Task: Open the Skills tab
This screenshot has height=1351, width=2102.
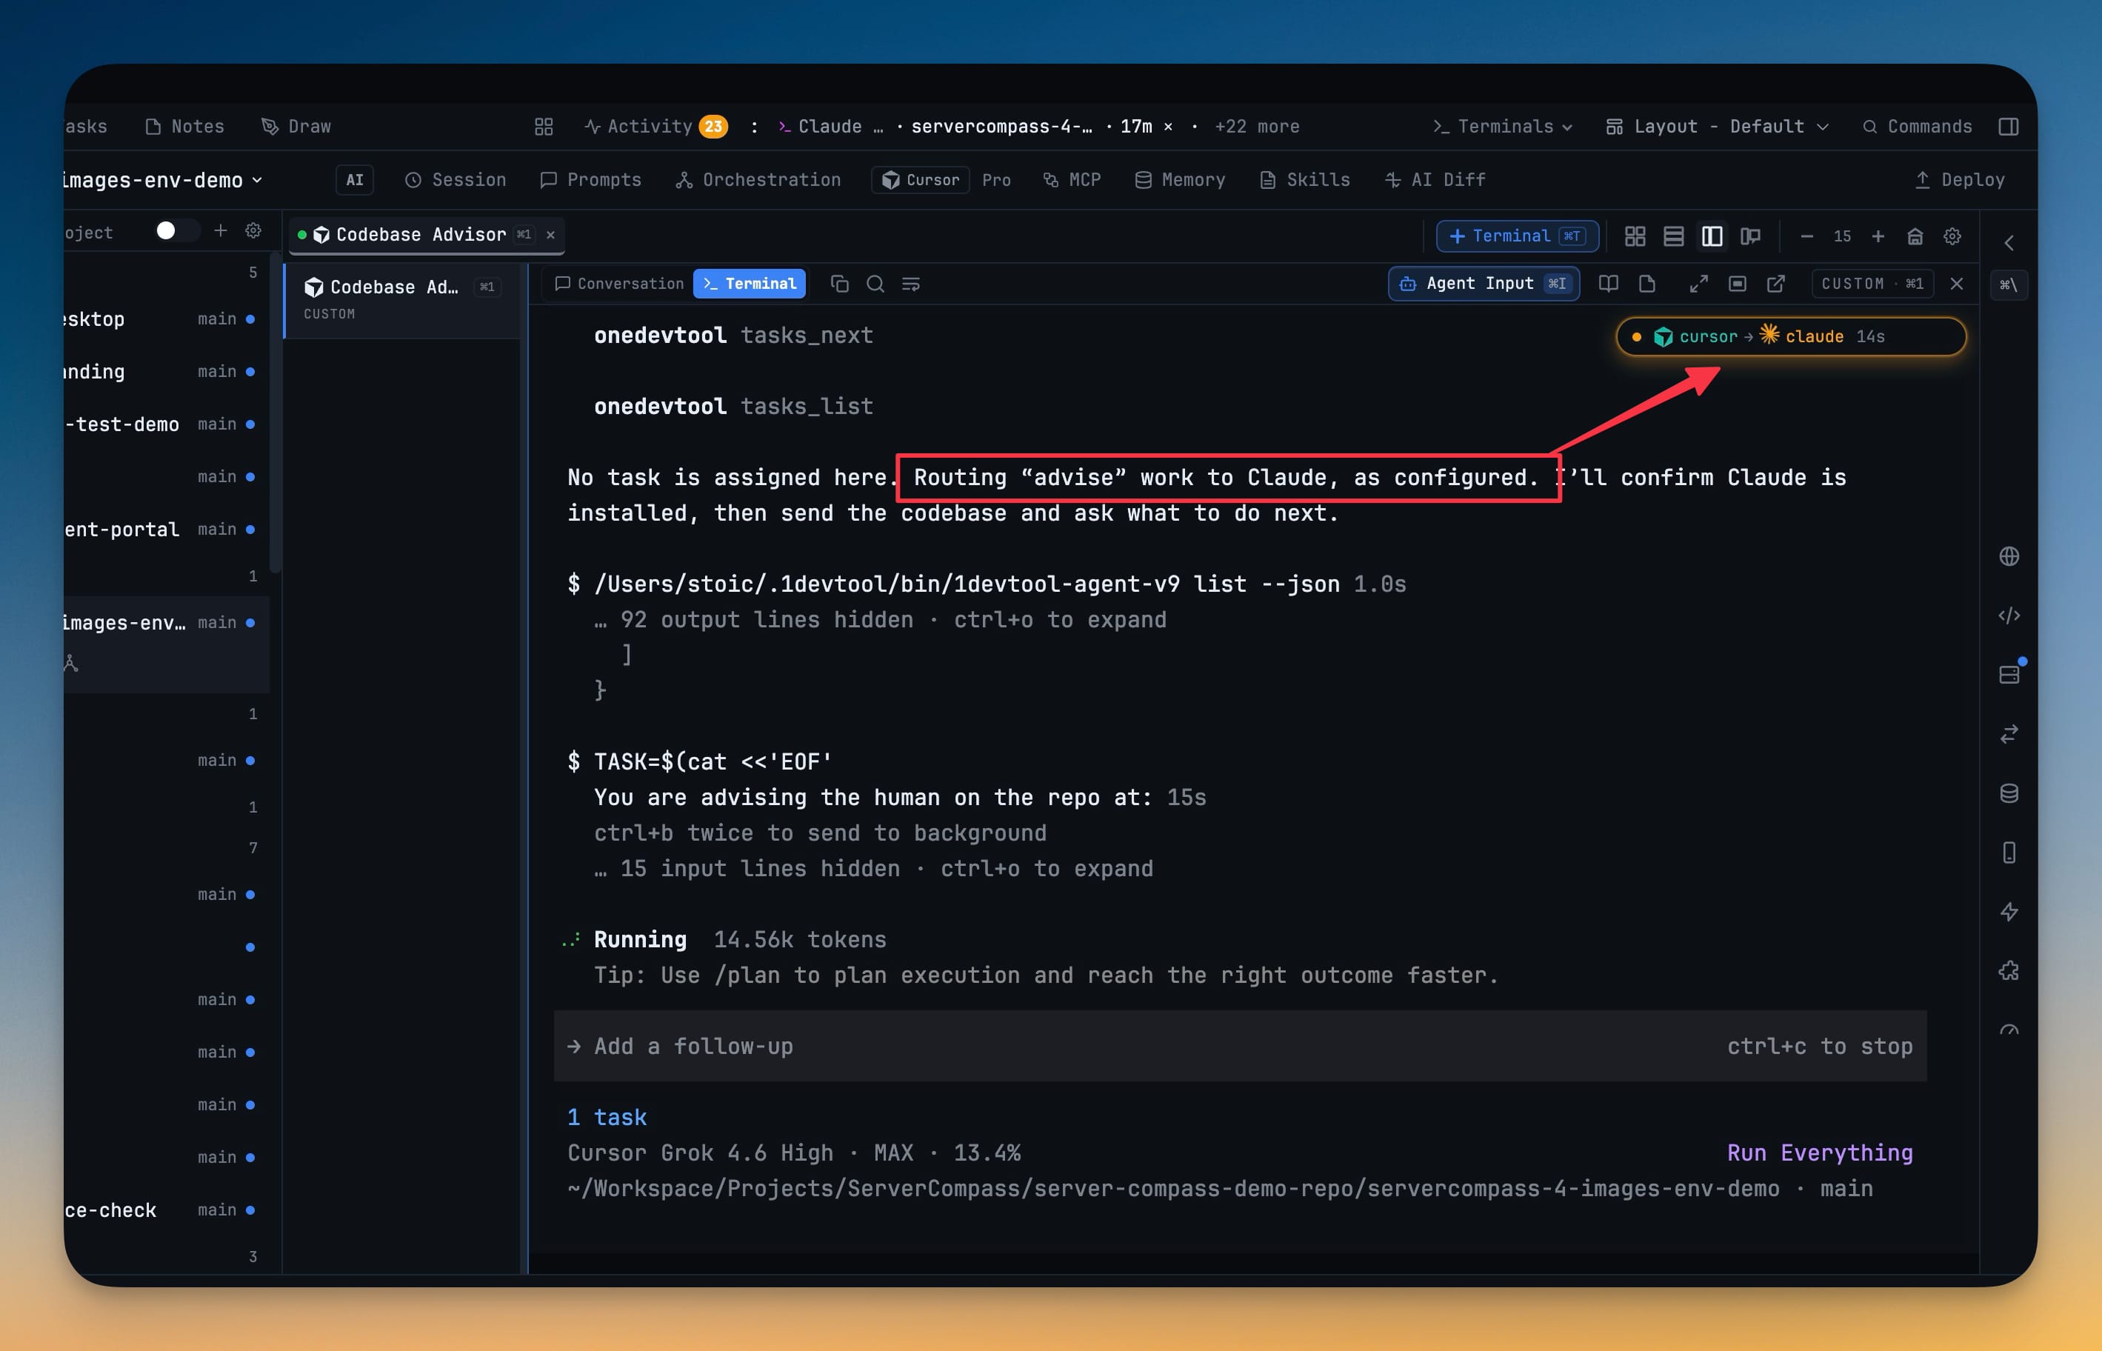Action: tap(1305, 180)
